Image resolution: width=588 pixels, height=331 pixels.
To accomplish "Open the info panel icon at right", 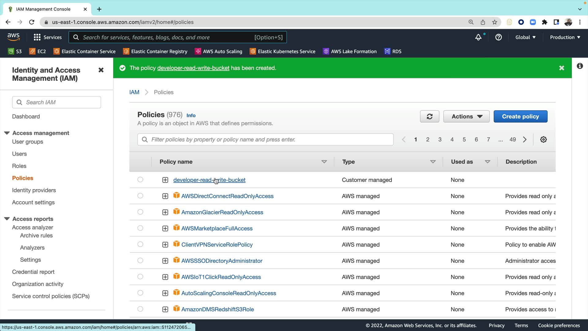I will [580, 66].
